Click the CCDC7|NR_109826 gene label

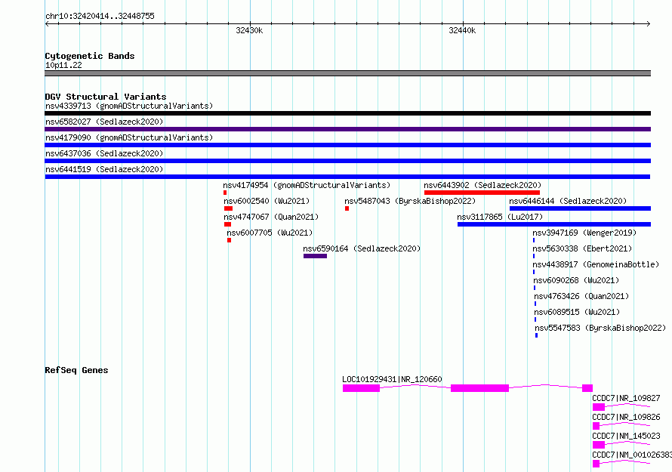click(626, 417)
